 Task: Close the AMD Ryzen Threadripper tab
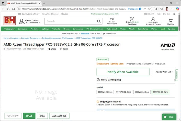tap(39, 3)
